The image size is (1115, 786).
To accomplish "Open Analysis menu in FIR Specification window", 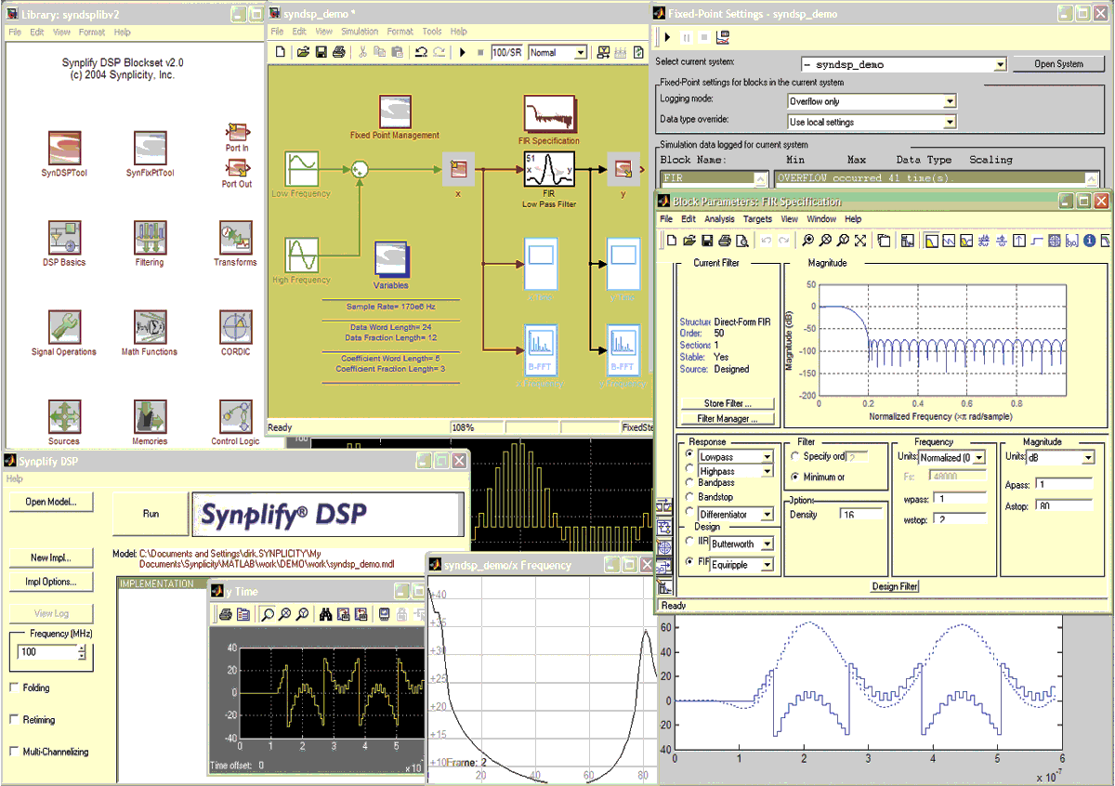I will 719,219.
